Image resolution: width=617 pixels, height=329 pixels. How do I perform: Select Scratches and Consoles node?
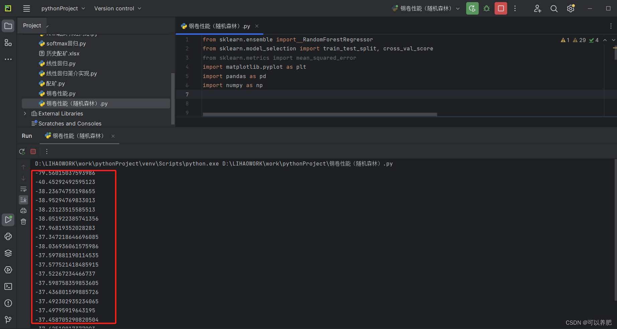click(x=67, y=123)
